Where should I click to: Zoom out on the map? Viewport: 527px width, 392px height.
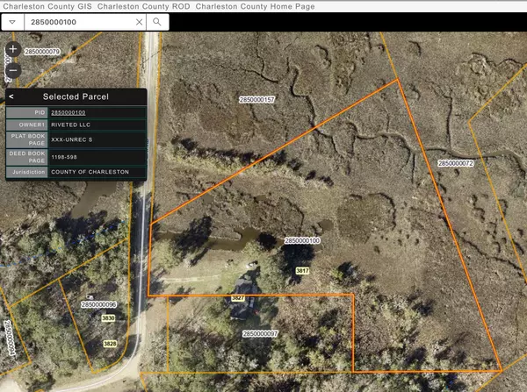click(12, 70)
